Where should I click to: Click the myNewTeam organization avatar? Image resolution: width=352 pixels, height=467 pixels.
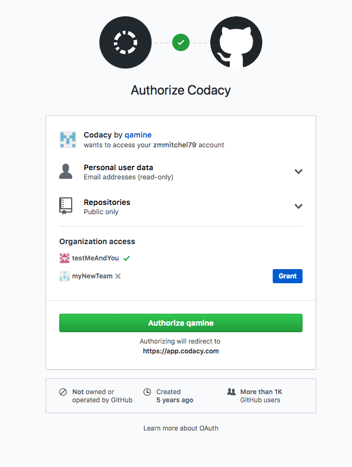point(65,276)
